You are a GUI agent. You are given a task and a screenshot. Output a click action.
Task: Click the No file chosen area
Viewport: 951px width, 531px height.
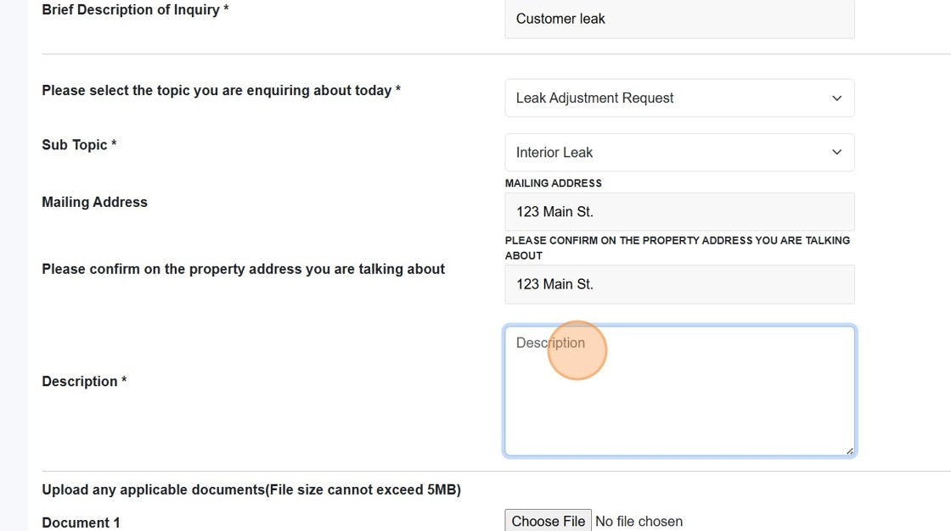(x=639, y=520)
